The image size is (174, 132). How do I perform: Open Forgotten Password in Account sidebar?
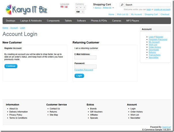[158, 39]
